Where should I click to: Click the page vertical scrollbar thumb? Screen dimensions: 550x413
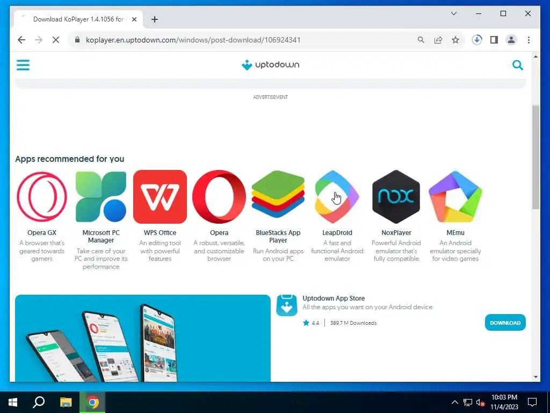coord(535,156)
